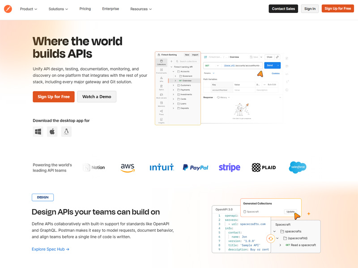
Task: Click the Sign In button
Action: 310,8
